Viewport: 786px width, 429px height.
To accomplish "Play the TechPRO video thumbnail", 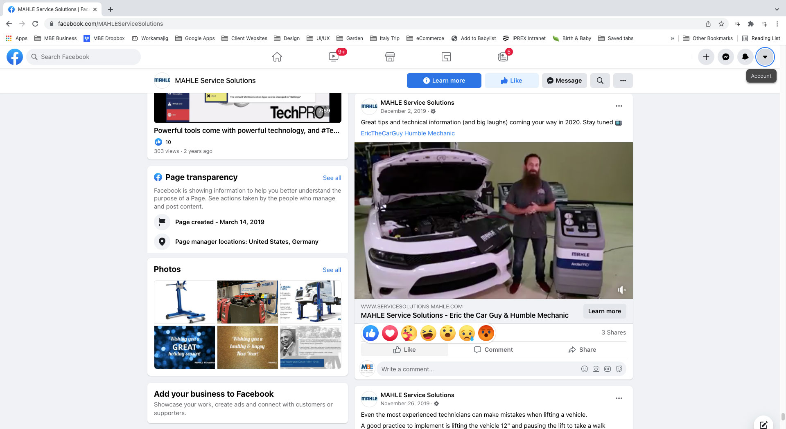I will [x=248, y=108].
